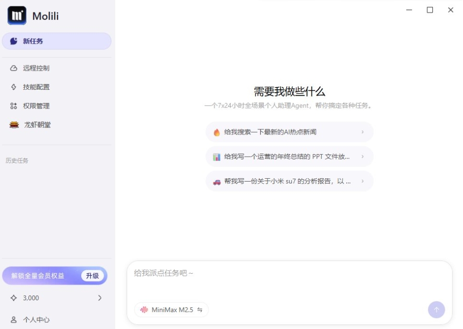Click chevron on su7 report suggestion

click(x=363, y=181)
